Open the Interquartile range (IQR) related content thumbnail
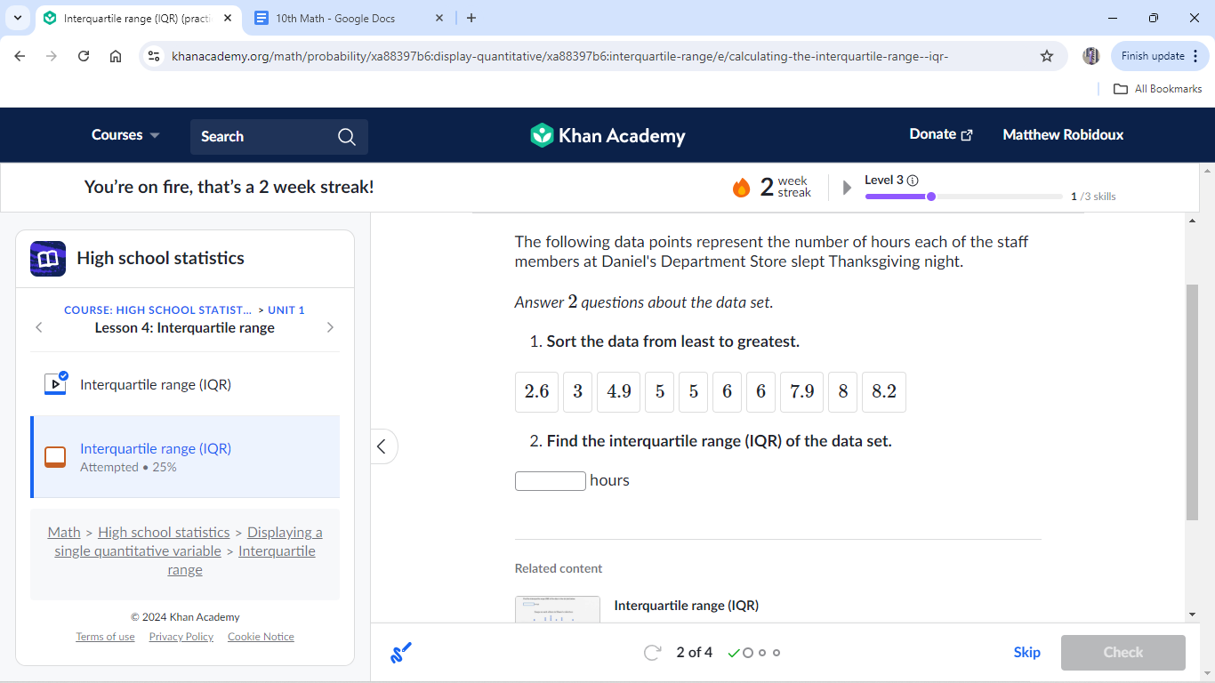This screenshot has width=1215, height=683. click(x=558, y=609)
